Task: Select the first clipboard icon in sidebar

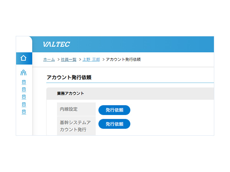Action: click(24, 82)
